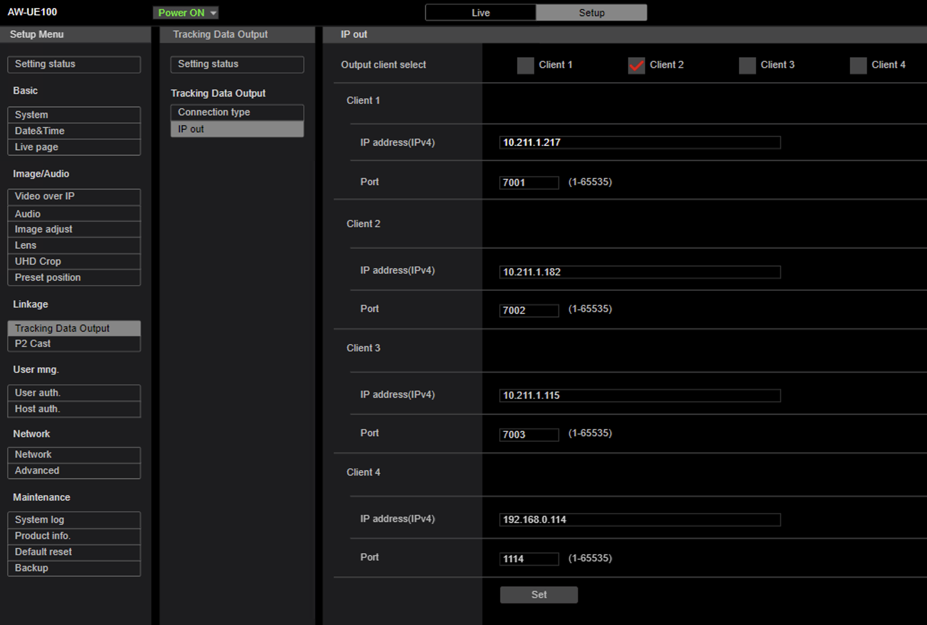The image size is (927, 625).
Task: Select the Client 3 port input
Action: pyautogui.click(x=529, y=435)
